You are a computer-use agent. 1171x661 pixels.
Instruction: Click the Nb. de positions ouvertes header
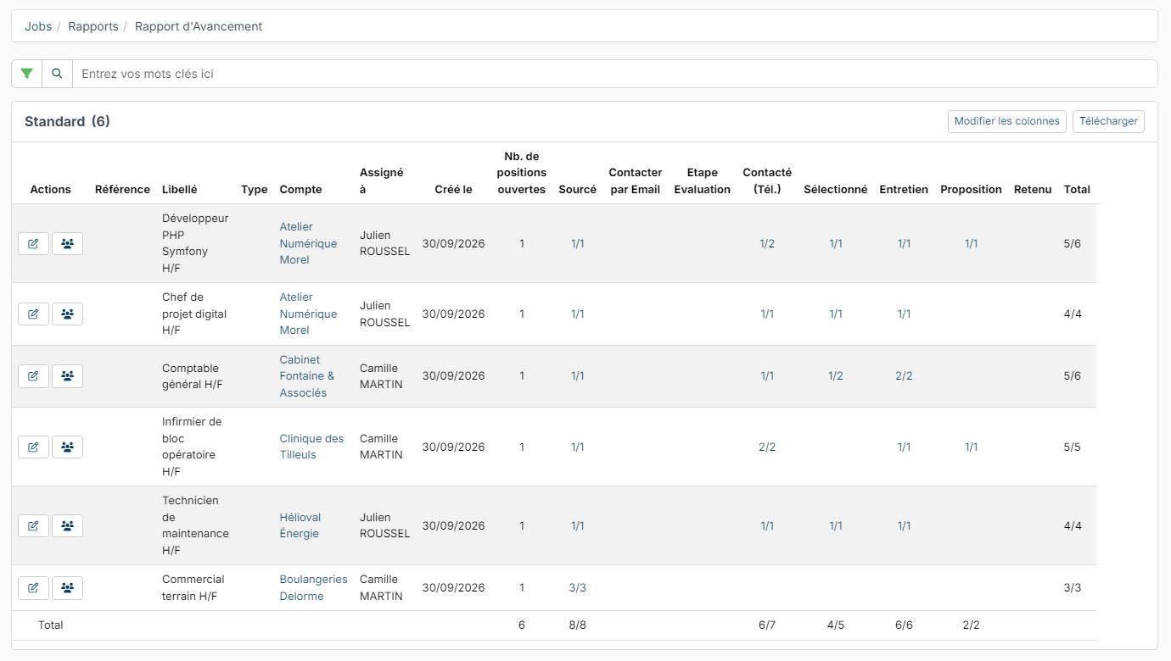point(522,173)
